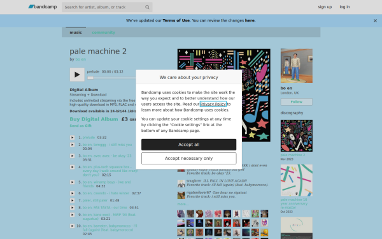Play track 10 i'll fall (again)
This screenshot has height=239, width=382.
pos(73,226)
